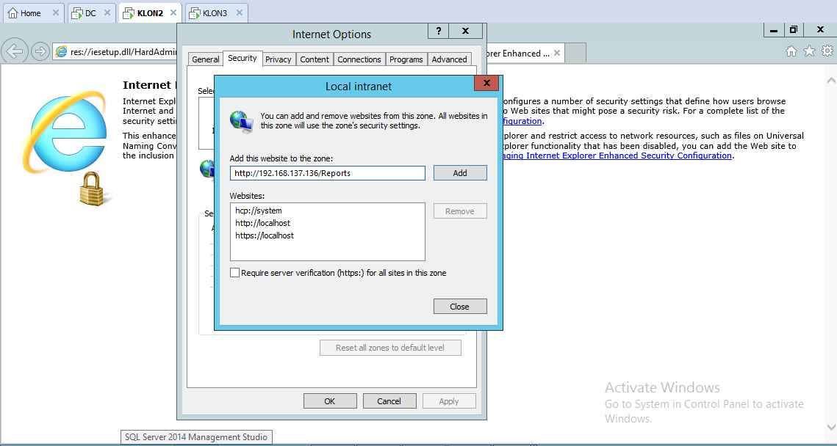This screenshot has width=837, height=446.
Task: Click the Add this website input field
Action: point(327,173)
